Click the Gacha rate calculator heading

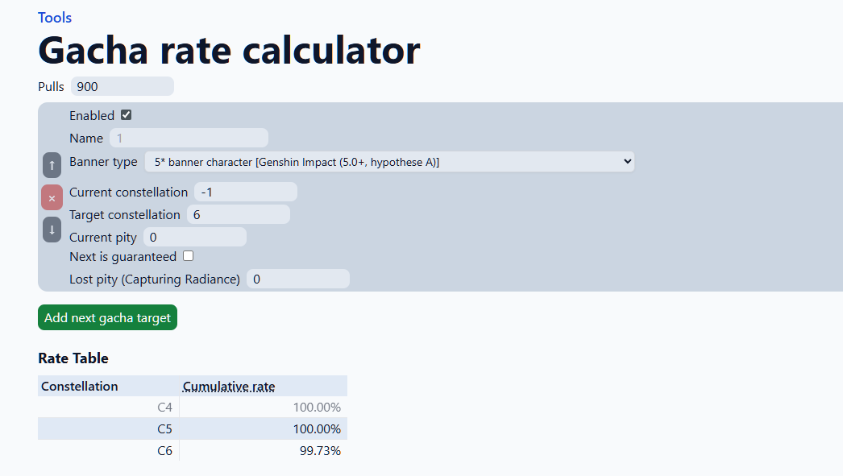229,50
